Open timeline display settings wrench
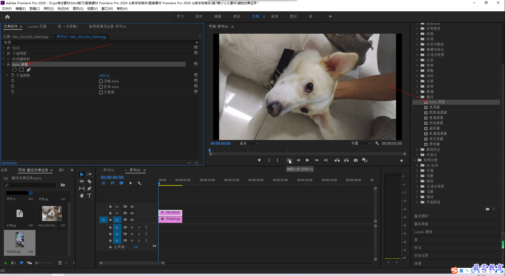Screen dimensions: 505x276 point(139,183)
